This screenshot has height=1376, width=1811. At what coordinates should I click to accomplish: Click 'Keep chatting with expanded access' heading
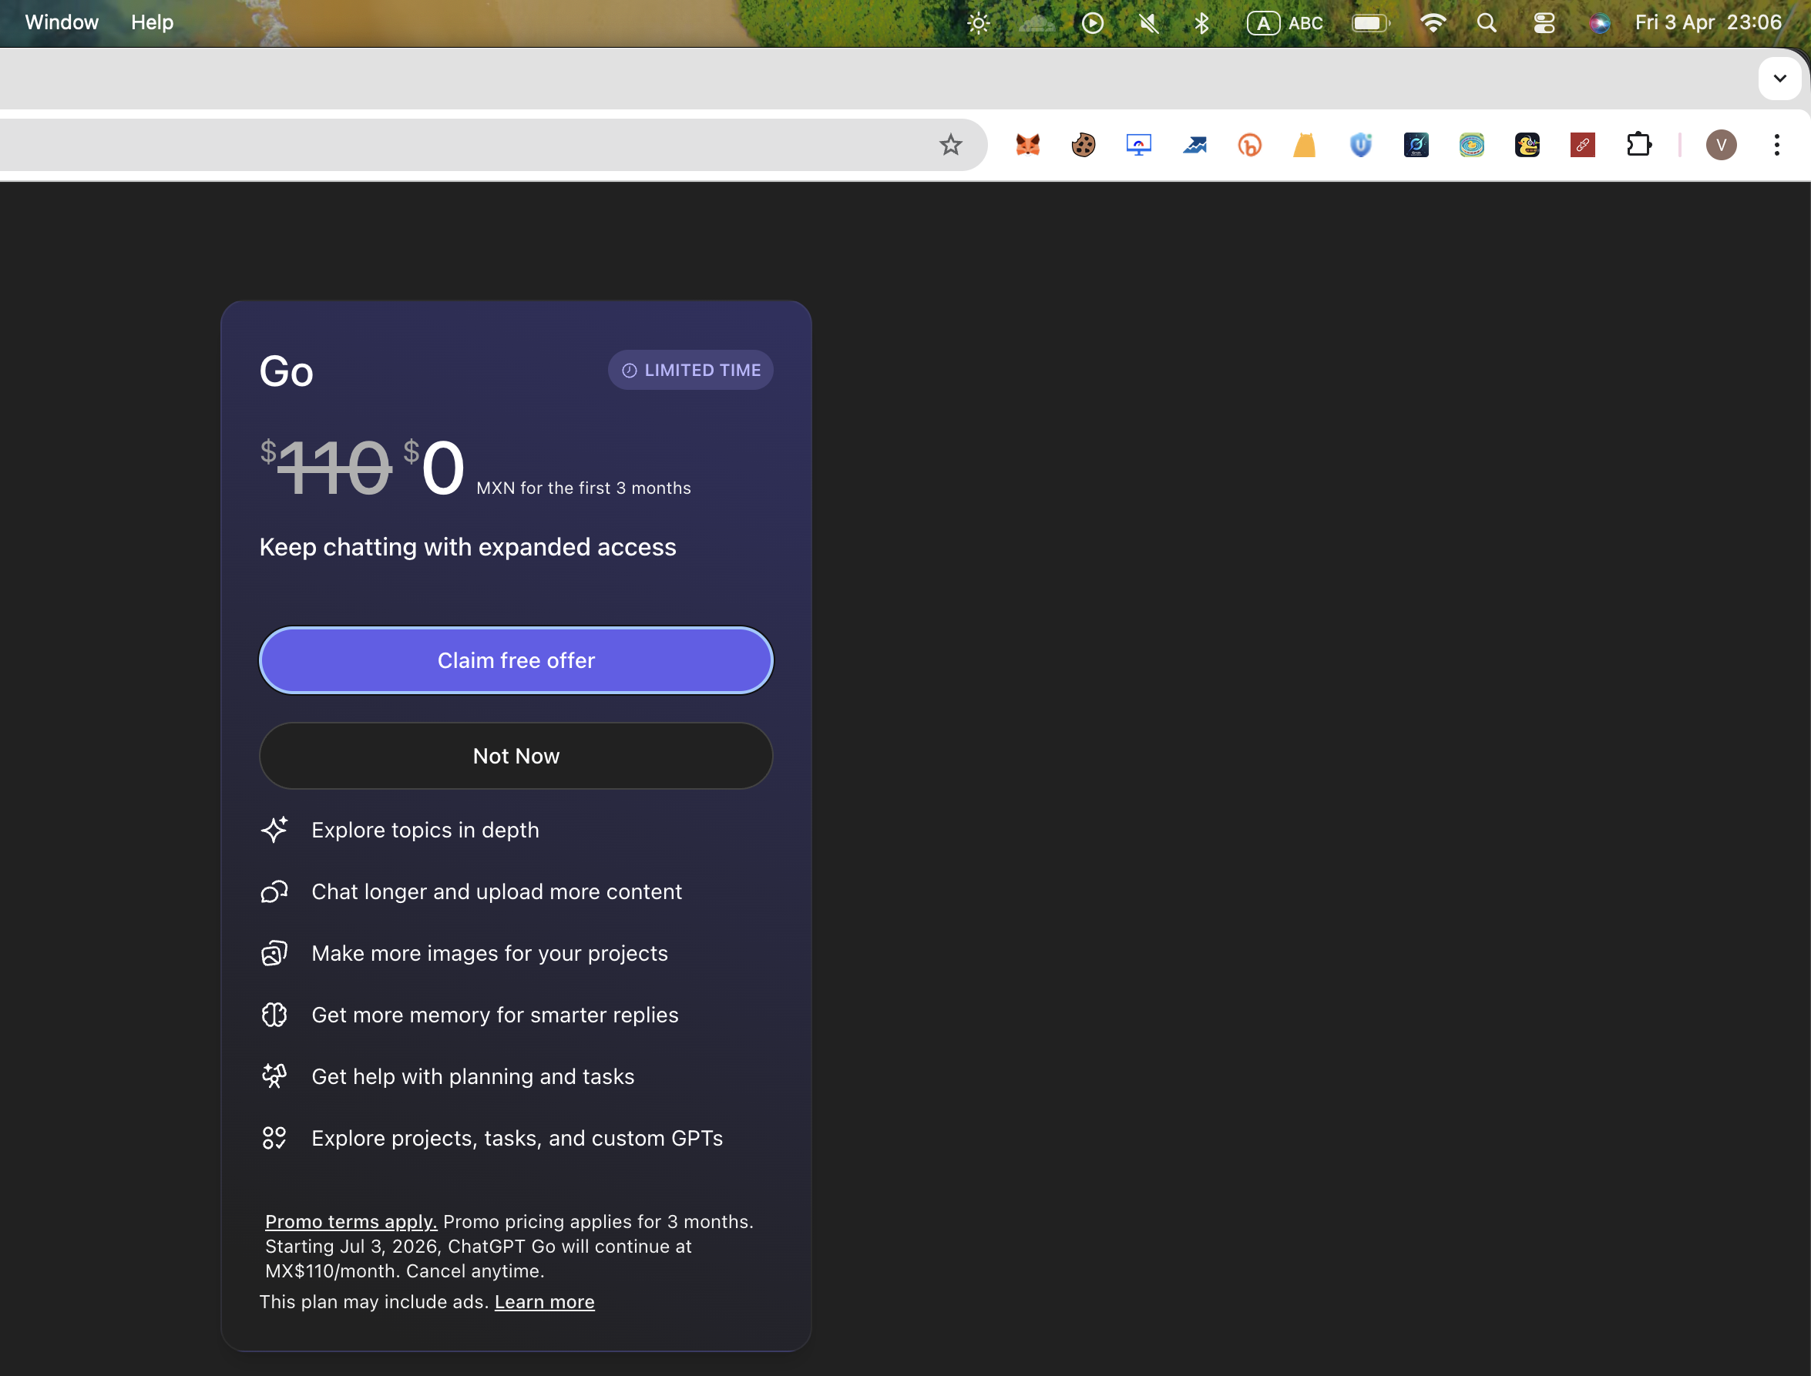click(x=468, y=546)
